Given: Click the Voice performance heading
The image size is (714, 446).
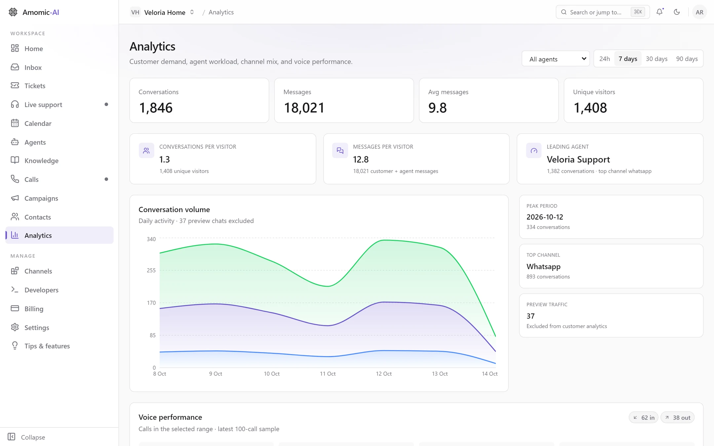Looking at the screenshot, I should [170, 417].
